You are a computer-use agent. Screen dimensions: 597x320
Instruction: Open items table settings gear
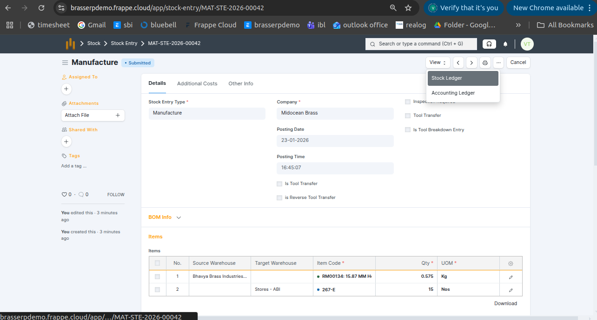pos(511,263)
